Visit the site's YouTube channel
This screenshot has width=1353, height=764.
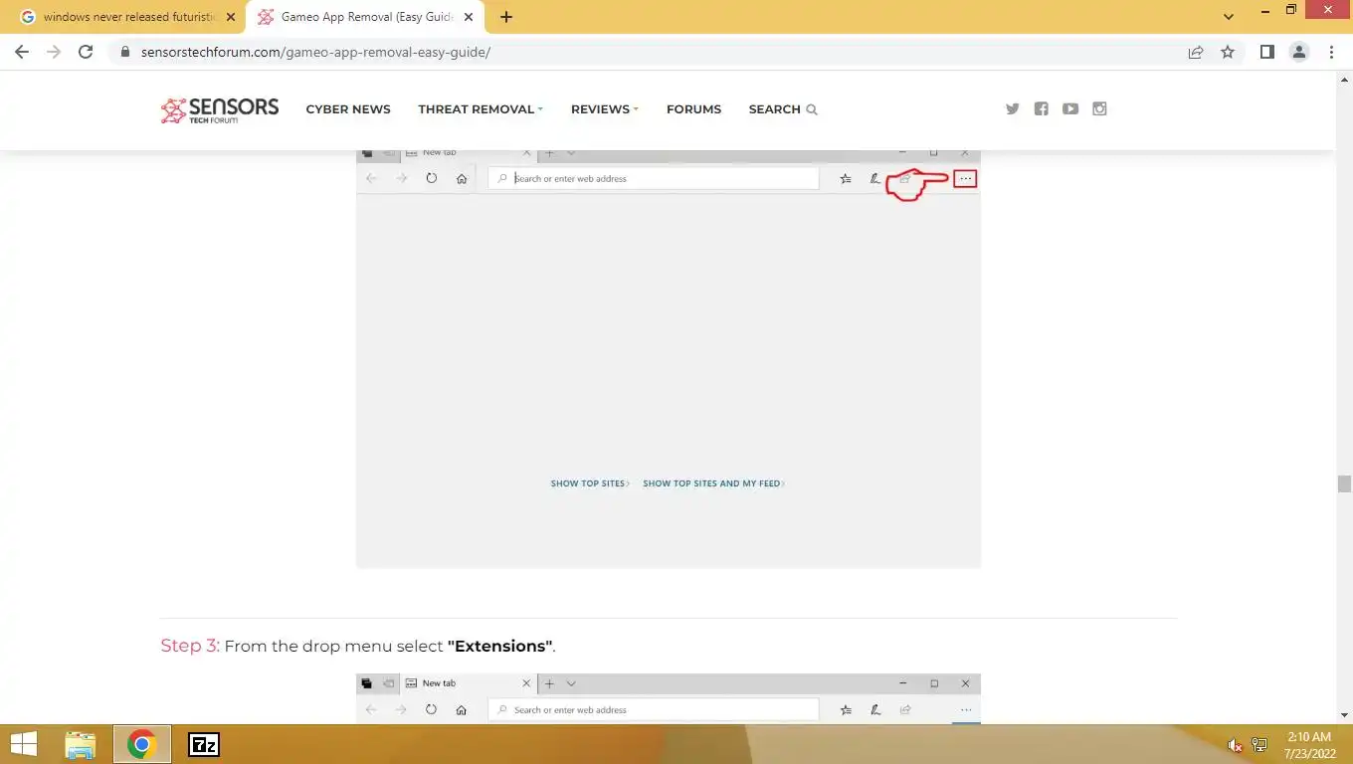[1070, 109]
